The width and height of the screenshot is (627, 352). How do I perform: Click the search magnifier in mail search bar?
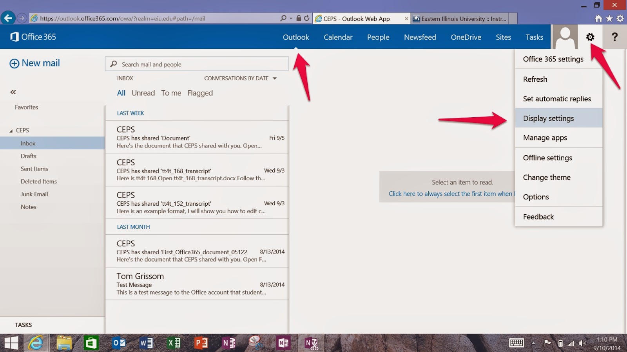pos(113,64)
